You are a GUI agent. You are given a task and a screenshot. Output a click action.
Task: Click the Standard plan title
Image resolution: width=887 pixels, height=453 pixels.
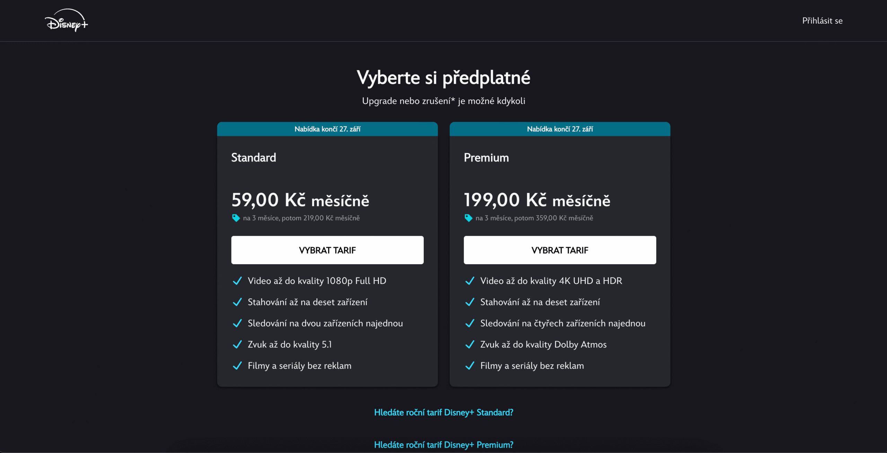(x=254, y=158)
